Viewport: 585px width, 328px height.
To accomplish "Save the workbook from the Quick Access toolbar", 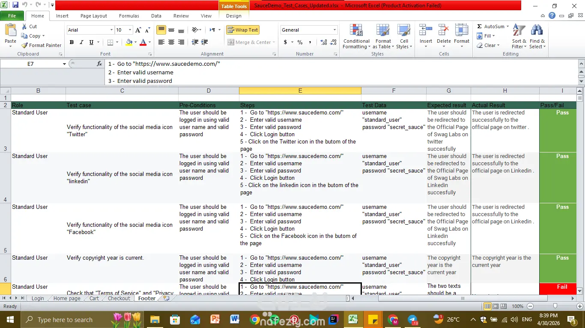I will [15, 6].
